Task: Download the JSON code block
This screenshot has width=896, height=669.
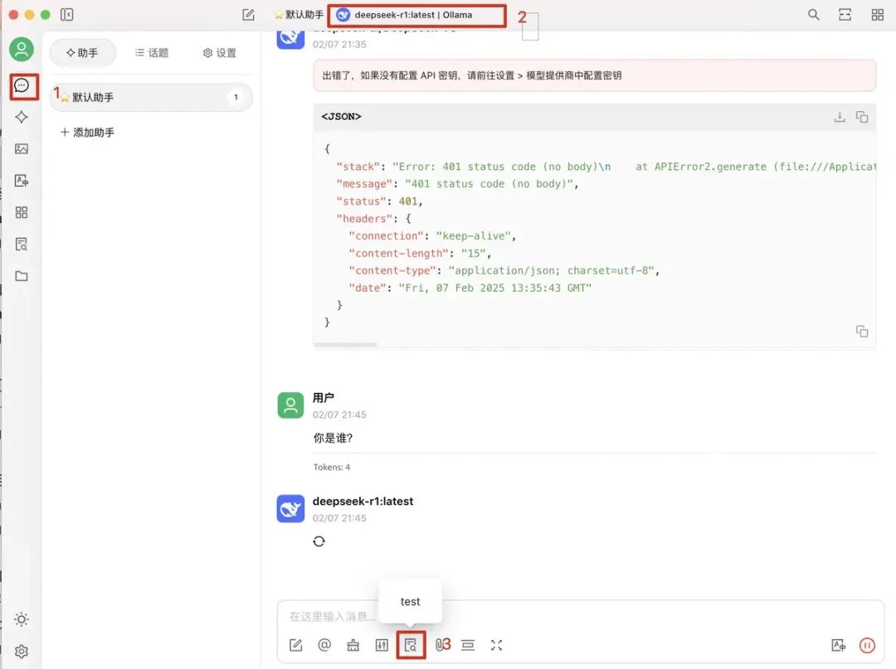Action: (840, 117)
